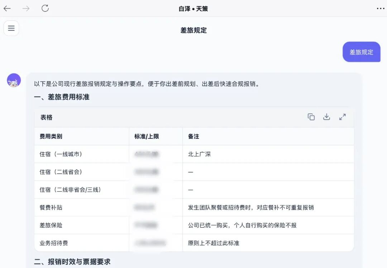Expand the table to fullscreen

[x=342, y=117]
